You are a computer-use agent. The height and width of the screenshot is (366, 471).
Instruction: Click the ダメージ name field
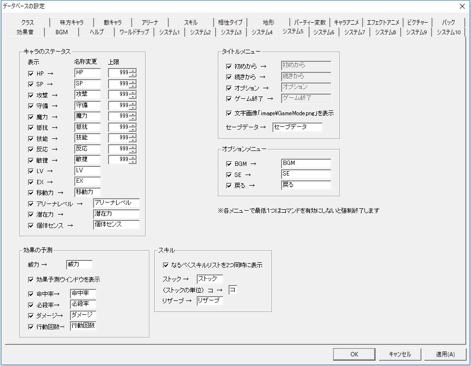point(83,315)
